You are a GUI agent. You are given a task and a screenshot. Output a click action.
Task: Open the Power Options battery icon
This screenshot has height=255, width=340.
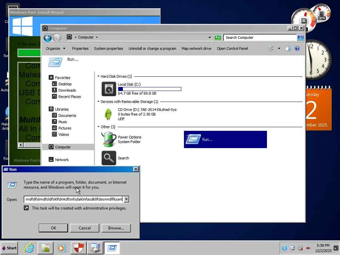click(x=109, y=139)
